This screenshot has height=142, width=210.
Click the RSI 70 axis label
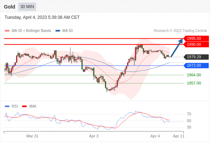189,114
